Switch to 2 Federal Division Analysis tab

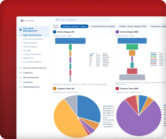pos(103,26)
